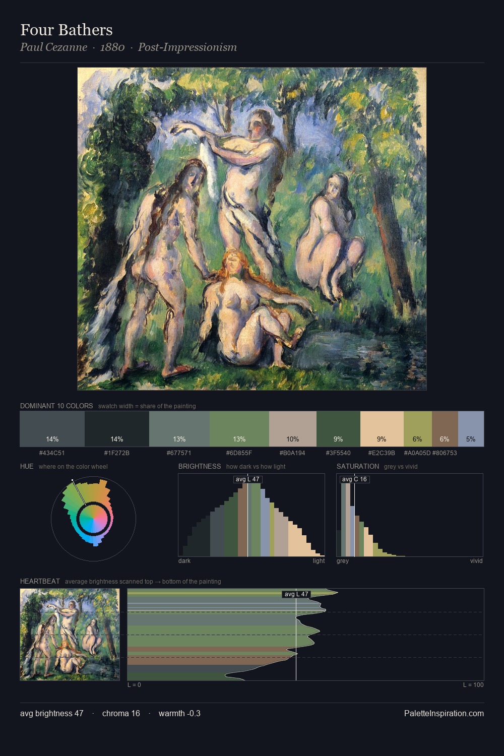Viewport: 504px width, 756px height.
Task: Click the year 1880 in subtitle
Action: [x=112, y=47]
